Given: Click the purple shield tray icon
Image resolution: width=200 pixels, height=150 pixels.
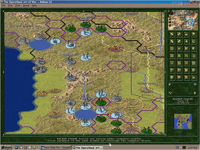Looking at the screenshot, I should click(x=177, y=148).
